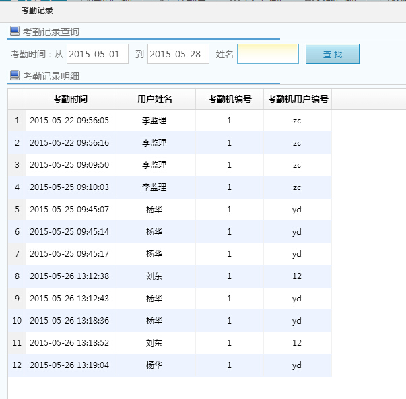The image size is (406, 399).
Task: Click user ID yd in row 7
Action: [x=297, y=254]
